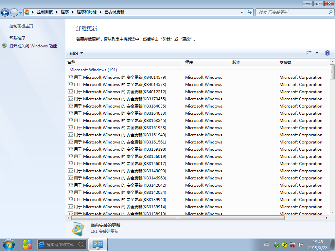Click the horizontal scrollbar thumb
The height and width of the screenshot is (251, 335).
[178, 218]
